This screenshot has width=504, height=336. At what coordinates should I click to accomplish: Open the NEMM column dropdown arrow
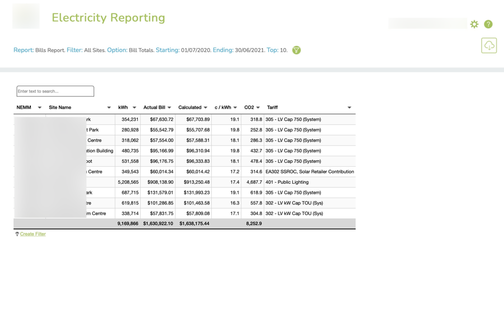coord(39,108)
